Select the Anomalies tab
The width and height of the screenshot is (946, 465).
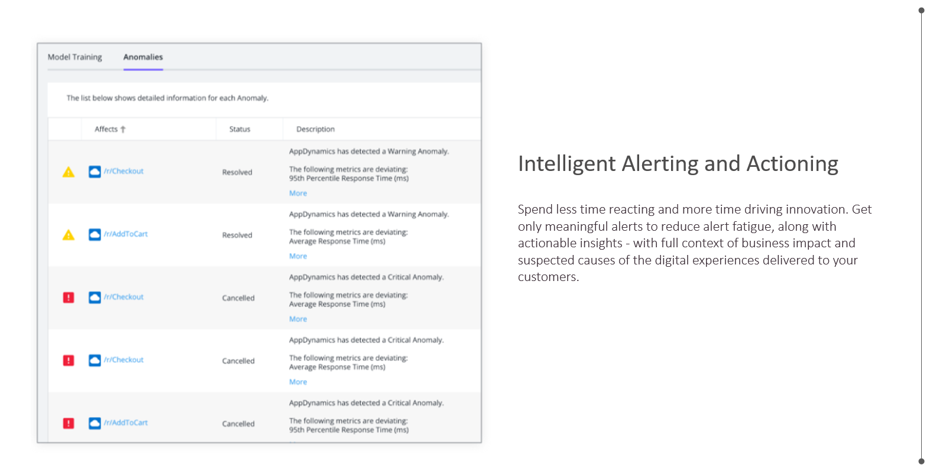pyautogui.click(x=143, y=57)
